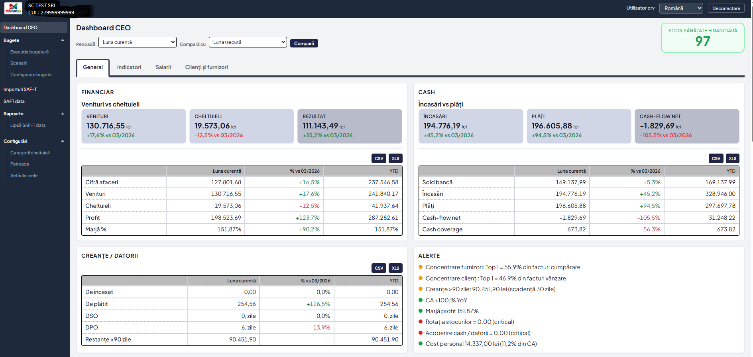
Task: Open Categorii cheltuieli in the sidebar
Action: (30, 153)
